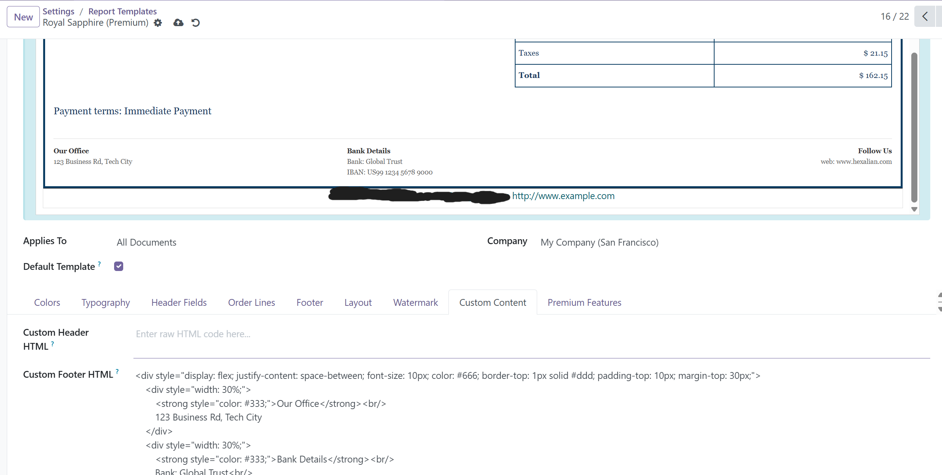Viewport: 942px width, 475px height.
Task: Open the Settings breadcrumb link
Action: coord(58,11)
